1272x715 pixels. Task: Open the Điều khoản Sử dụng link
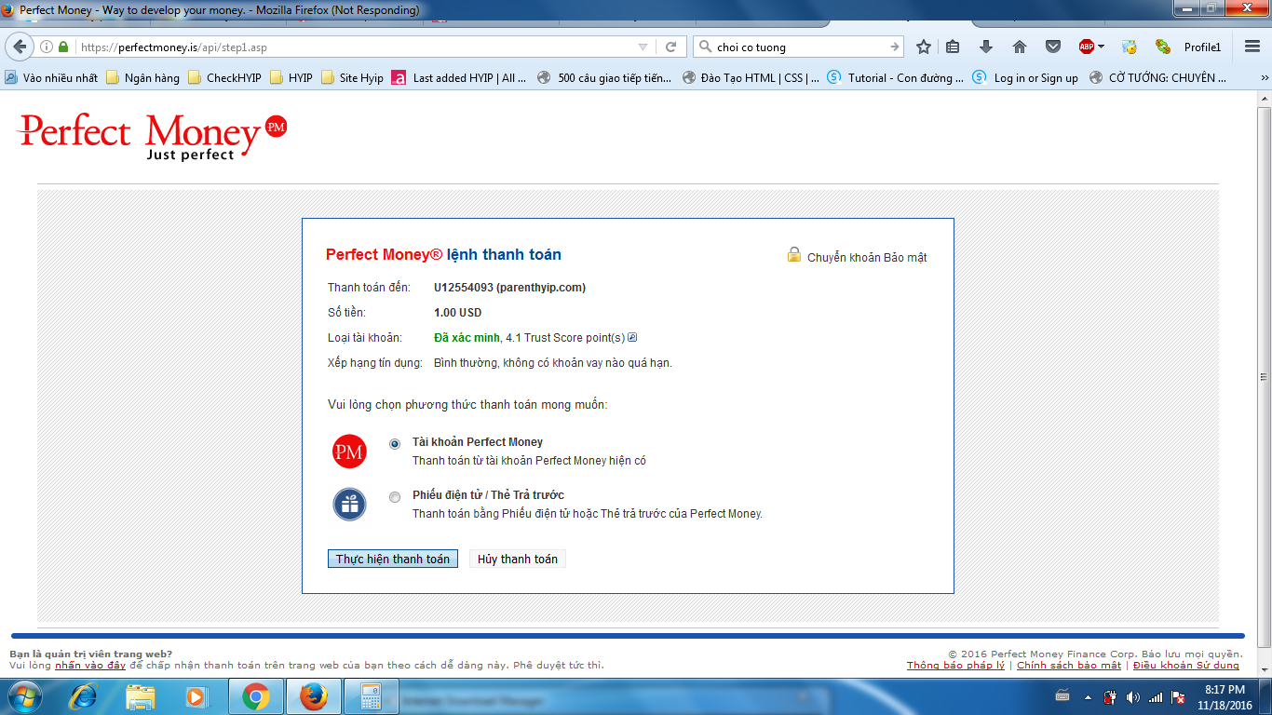[1186, 665]
